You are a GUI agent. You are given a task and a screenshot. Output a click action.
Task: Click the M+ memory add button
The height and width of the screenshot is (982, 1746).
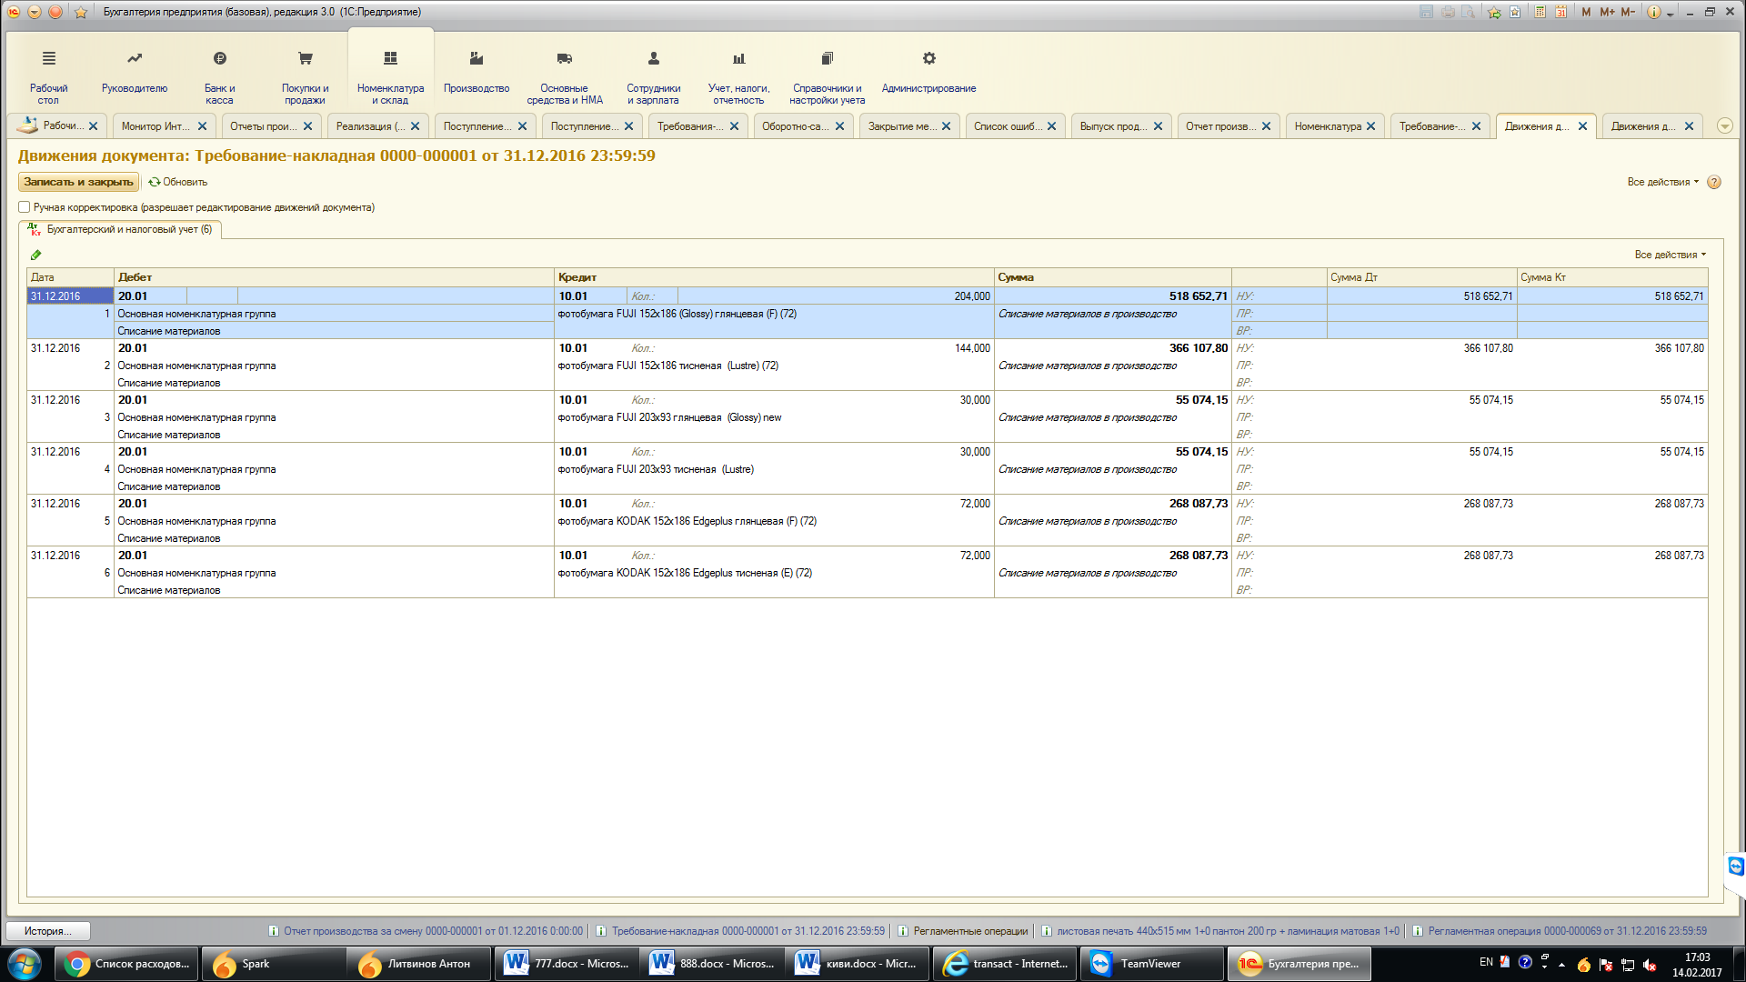coord(1607,12)
